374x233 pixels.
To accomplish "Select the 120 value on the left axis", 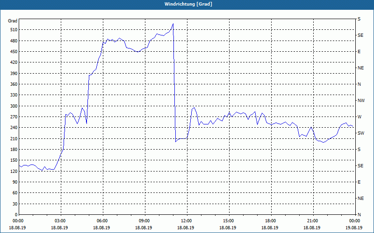I will tap(14, 171).
